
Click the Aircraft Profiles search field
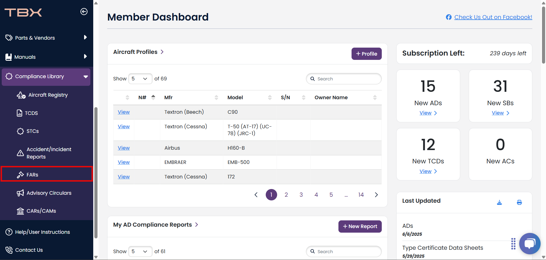[x=344, y=79]
